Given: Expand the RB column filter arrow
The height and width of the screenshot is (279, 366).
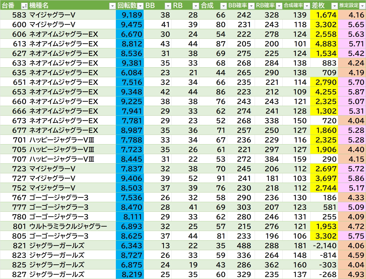Looking at the screenshot, I should 196,6.
